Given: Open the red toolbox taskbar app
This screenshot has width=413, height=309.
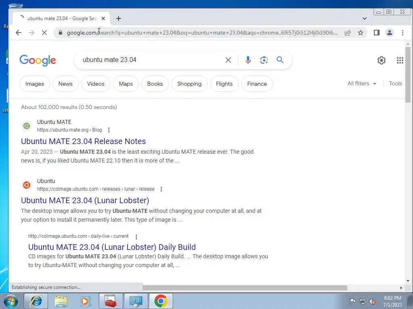Looking at the screenshot, I should 111,301.
